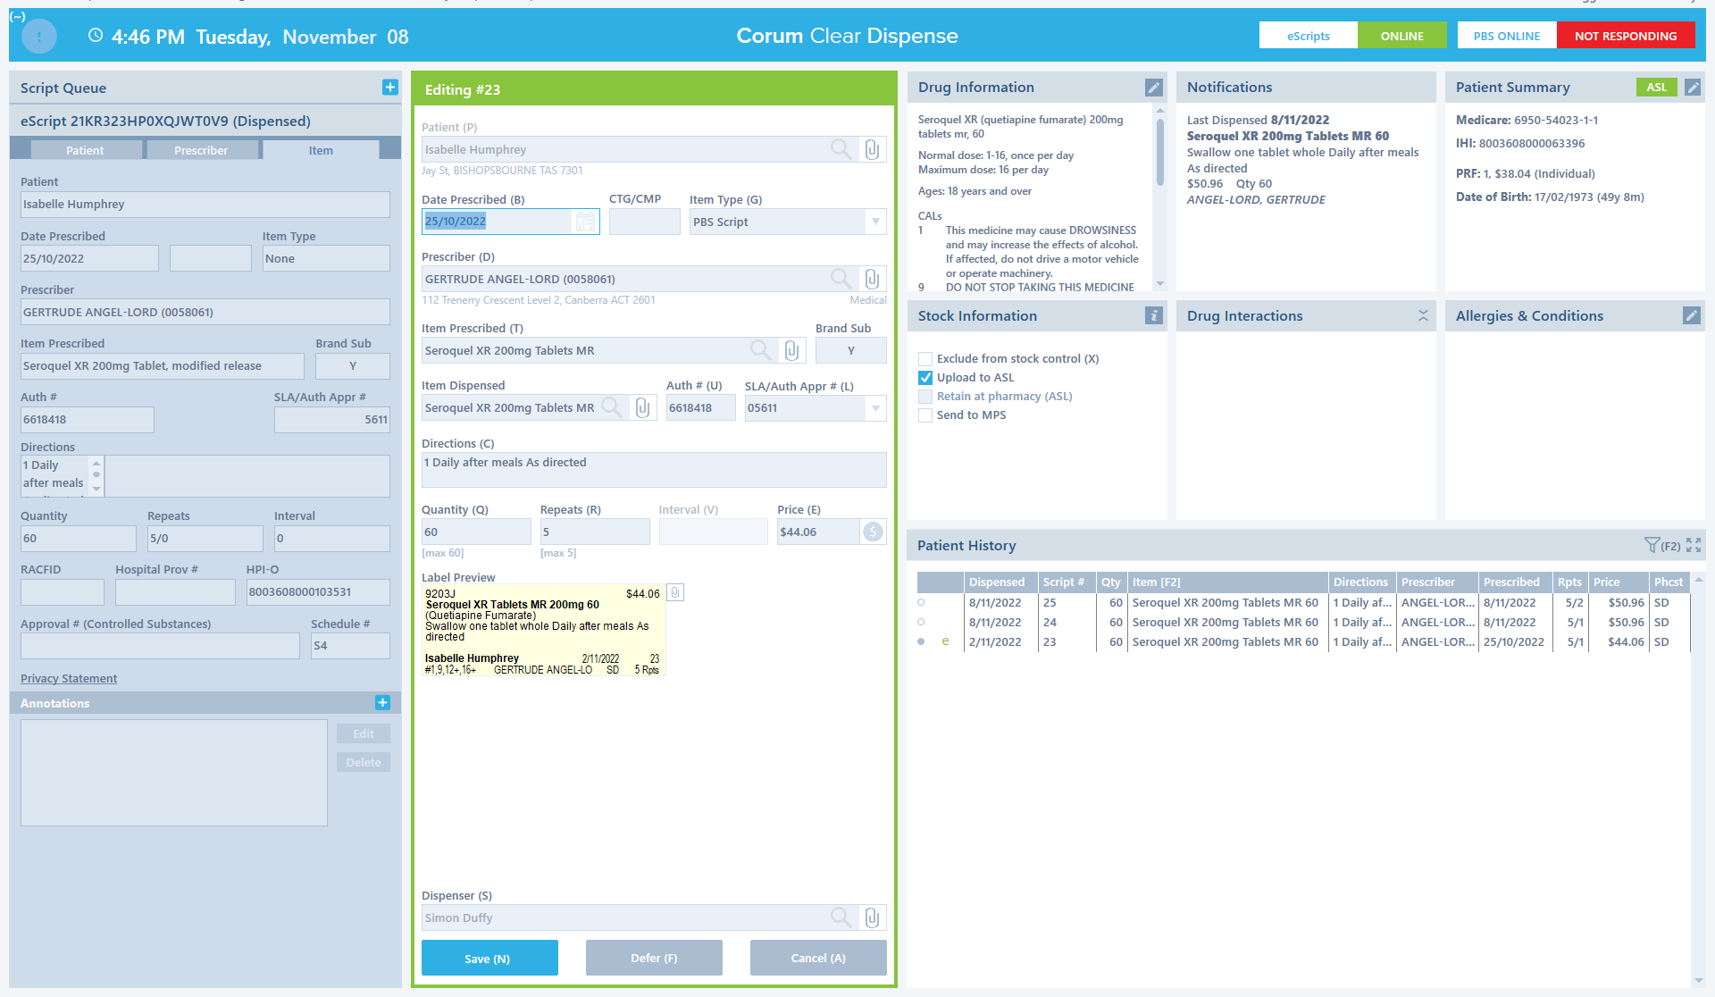Expand Patient History to full screen

pos(1694,545)
